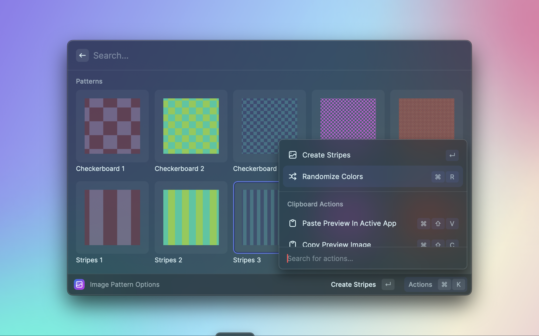
Task: Click the return key hint beside Create Stripes menu item
Action: tap(452, 155)
